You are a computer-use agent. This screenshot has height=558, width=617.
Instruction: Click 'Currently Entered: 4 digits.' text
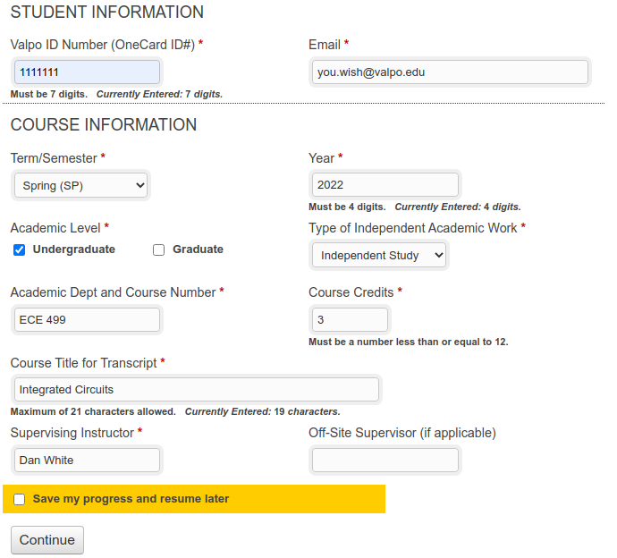pos(458,207)
